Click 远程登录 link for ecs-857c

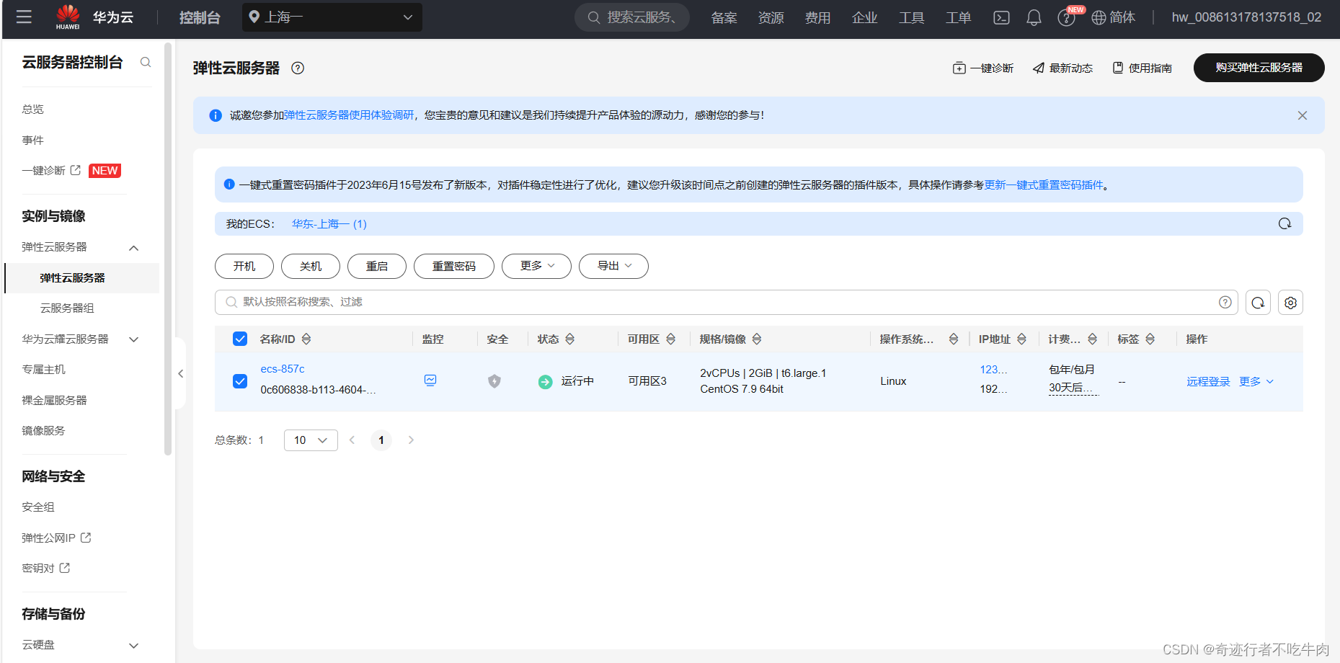click(x=1208, y=381)
